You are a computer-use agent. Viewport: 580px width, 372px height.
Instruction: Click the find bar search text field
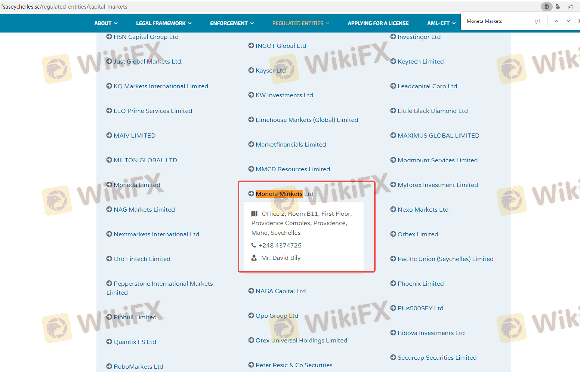[497, 21]
